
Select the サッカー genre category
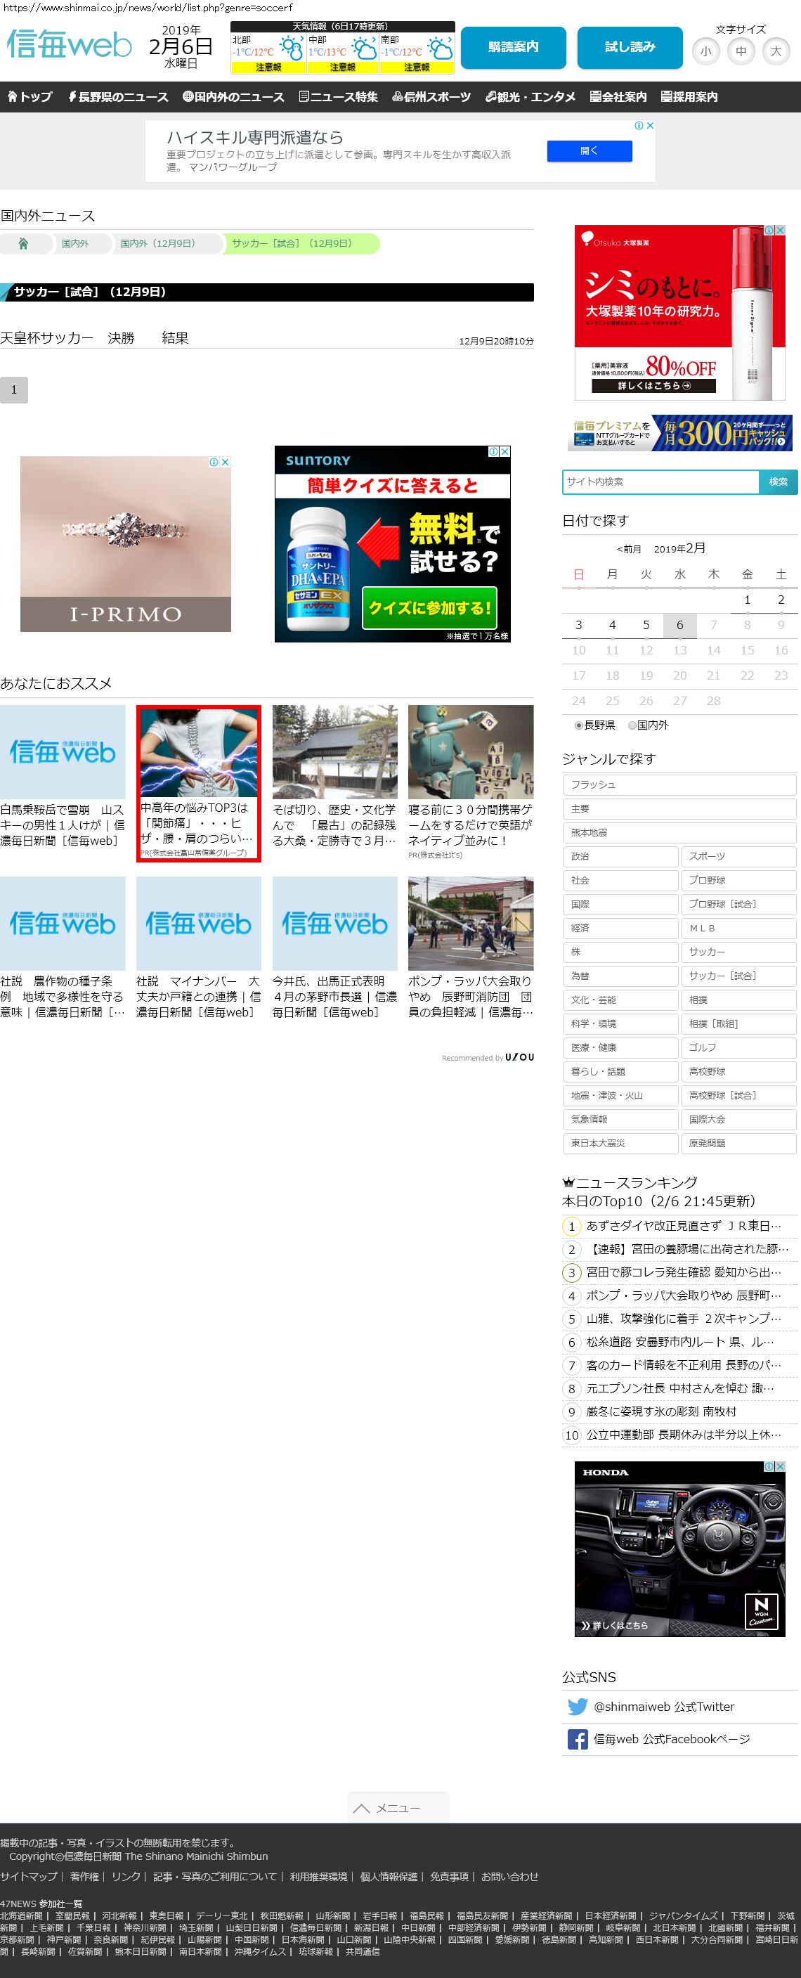coord(738,951)
